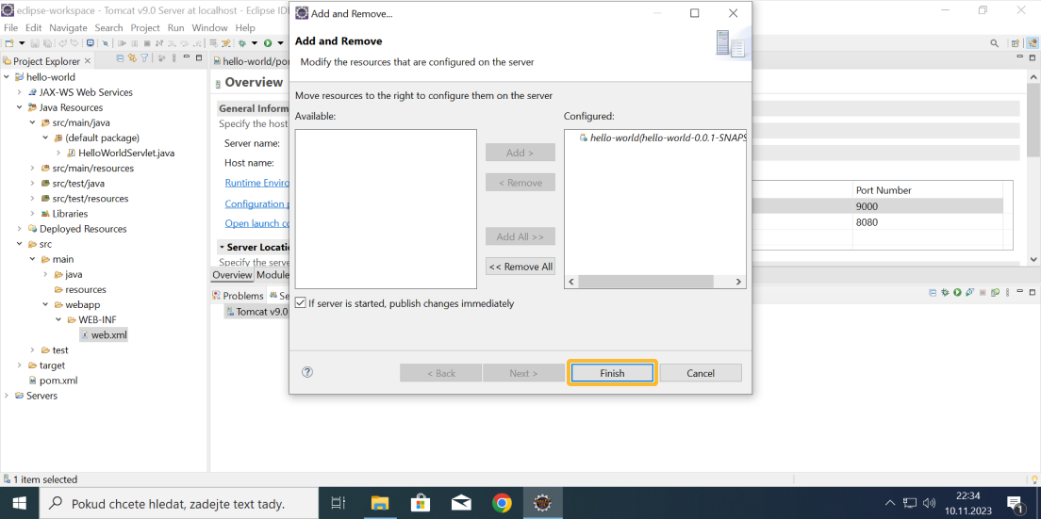This screenshot has width=1041, height=519.
Task: Click the Open a Terminal icon
Action: pos(91,43)
